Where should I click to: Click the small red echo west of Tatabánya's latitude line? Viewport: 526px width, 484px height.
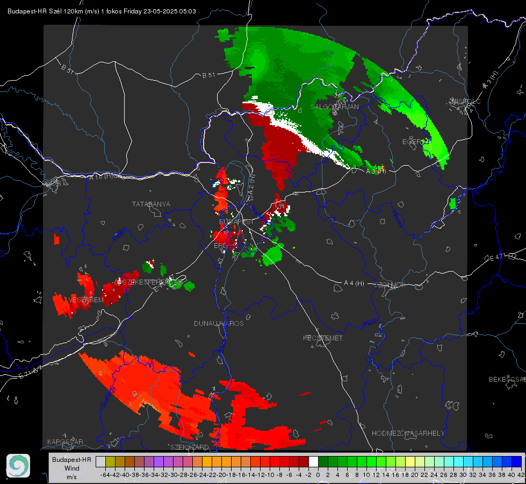pos(57,239)
